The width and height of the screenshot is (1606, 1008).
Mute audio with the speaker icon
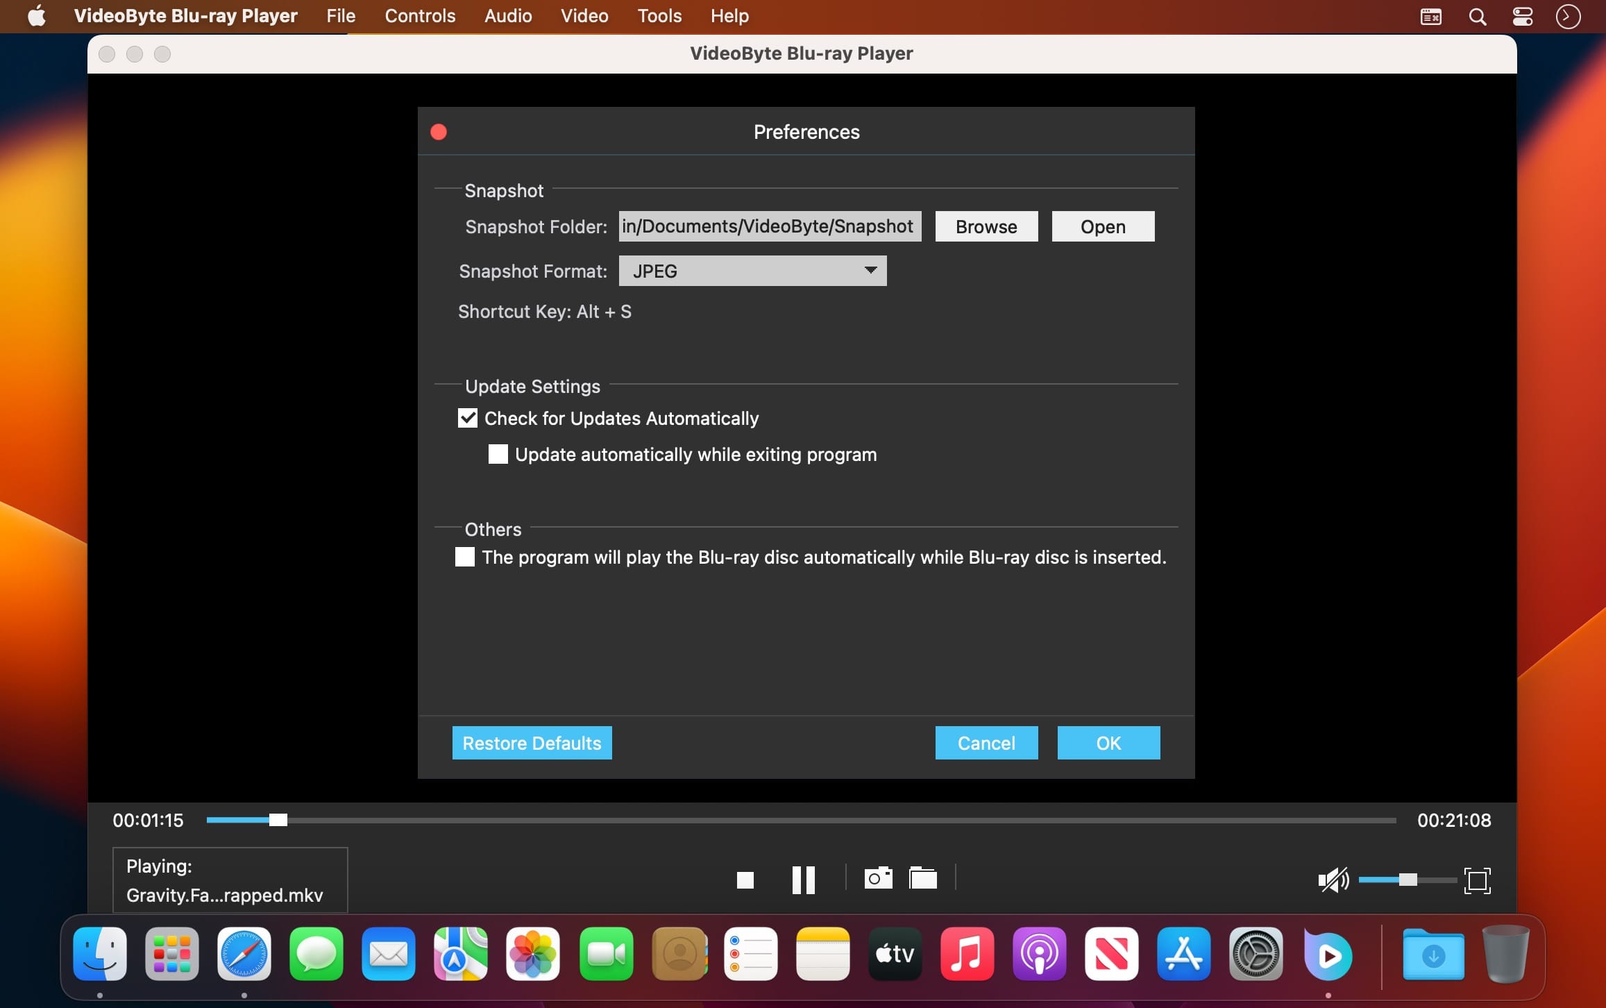tap(1333, 880)
